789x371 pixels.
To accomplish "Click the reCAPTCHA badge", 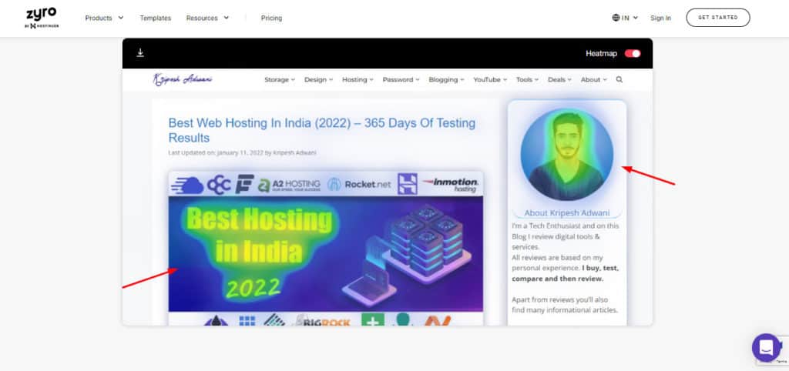I will point(784,351).
